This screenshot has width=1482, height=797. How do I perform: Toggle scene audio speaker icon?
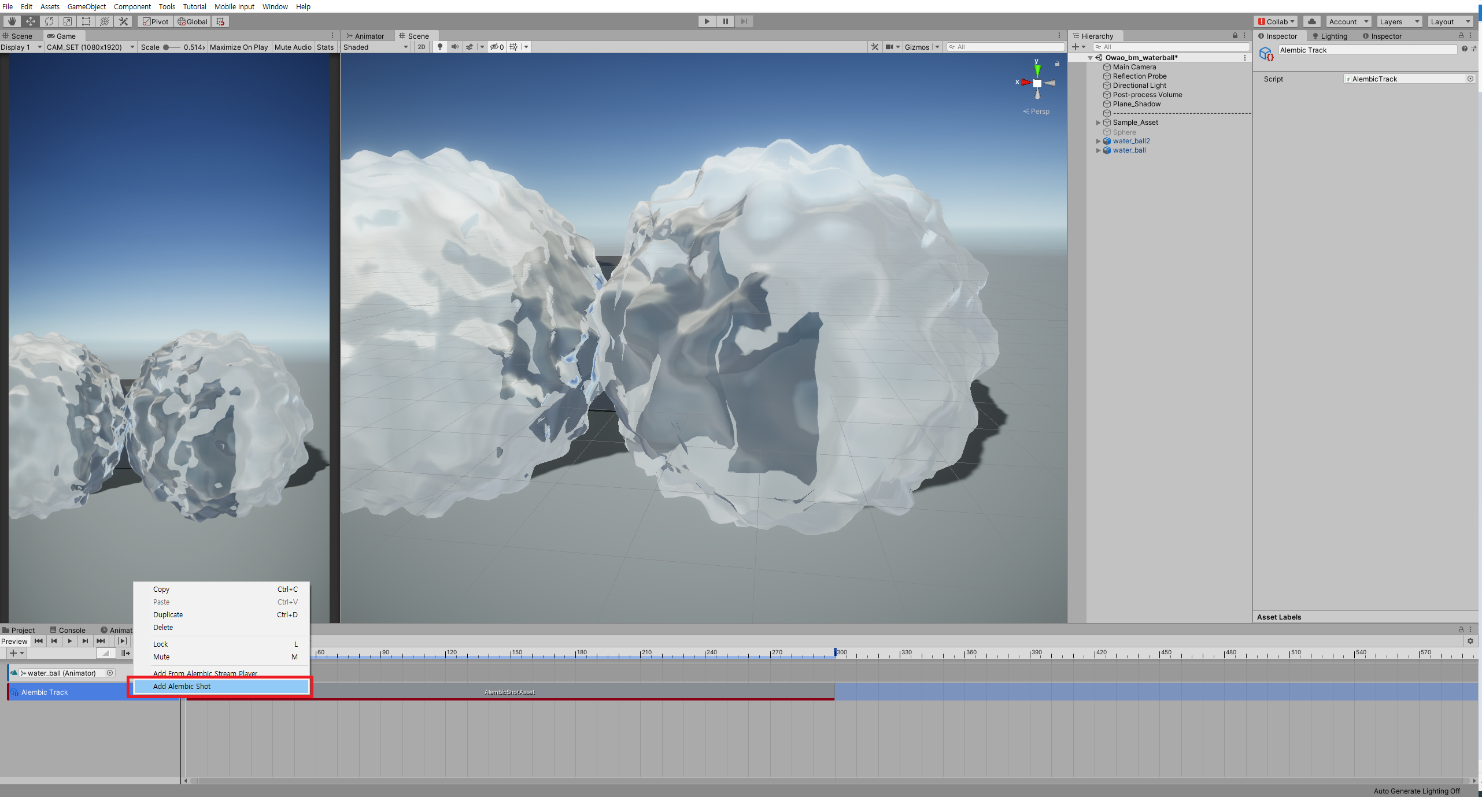click(455, 47)
